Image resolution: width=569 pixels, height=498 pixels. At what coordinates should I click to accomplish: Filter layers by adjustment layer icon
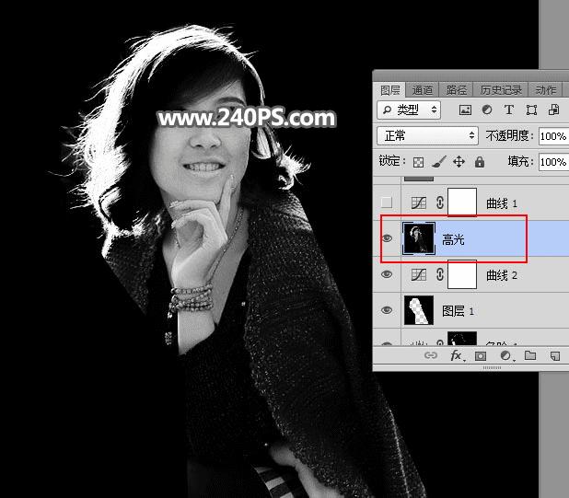tap(487, 110)
